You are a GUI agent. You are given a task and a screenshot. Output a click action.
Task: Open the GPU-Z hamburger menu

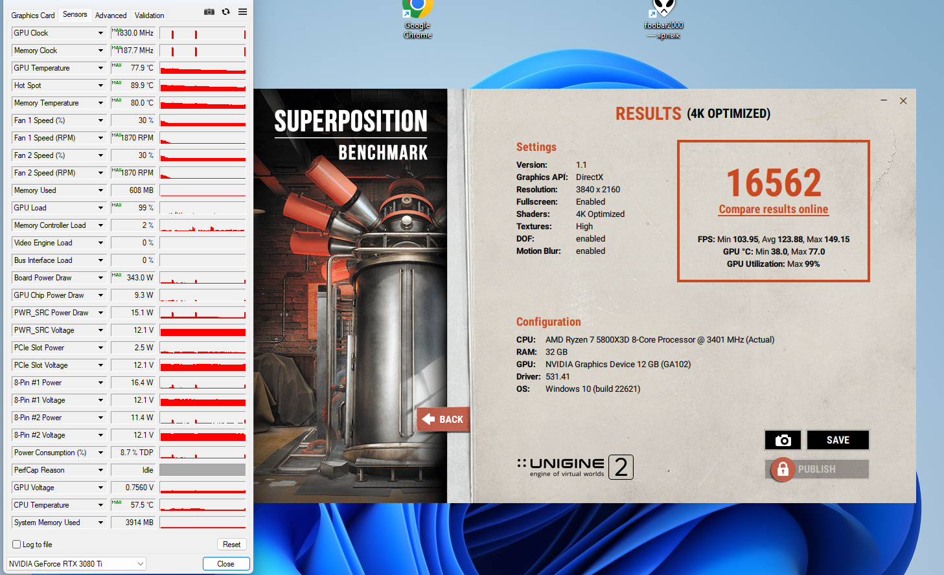click(x=242, y=12)
